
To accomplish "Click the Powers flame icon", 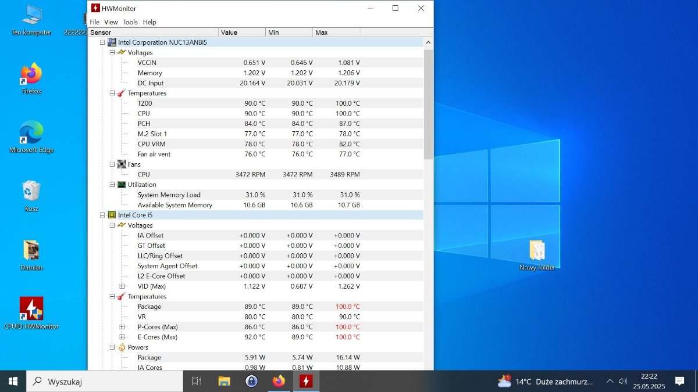I will click(122, 347).
